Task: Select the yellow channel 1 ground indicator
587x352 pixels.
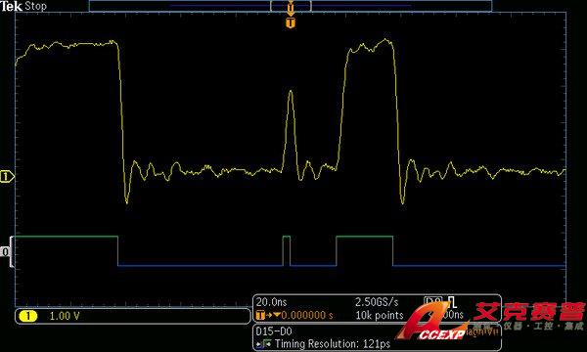Action: 7,176
